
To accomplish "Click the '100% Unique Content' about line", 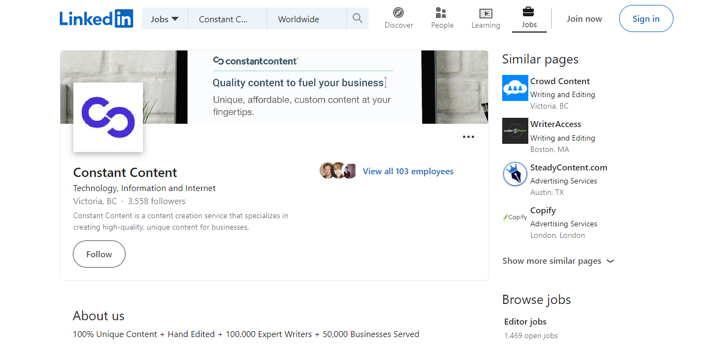I will pos(246,334).
